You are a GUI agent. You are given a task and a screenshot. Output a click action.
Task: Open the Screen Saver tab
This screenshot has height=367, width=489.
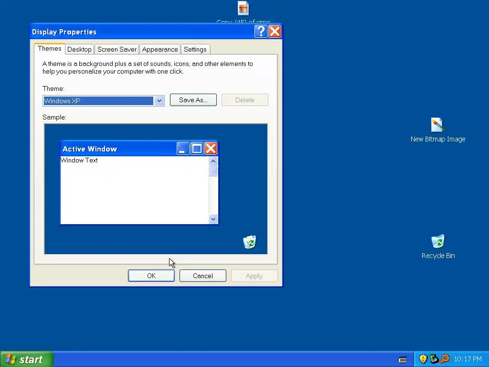[117, 49]
